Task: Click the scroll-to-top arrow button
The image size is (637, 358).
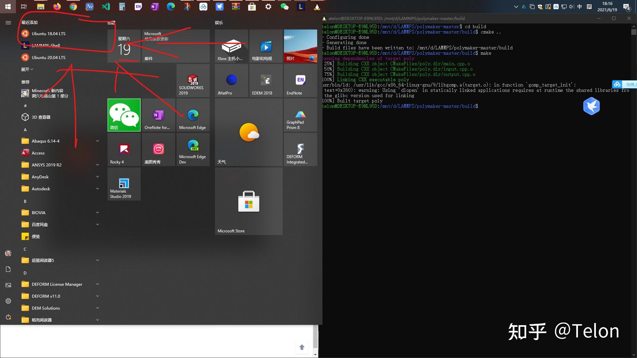Action: pos(302,347)
